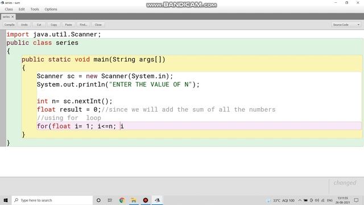Open the Class menu
364x205 pixels.
(x=9, y=9)
